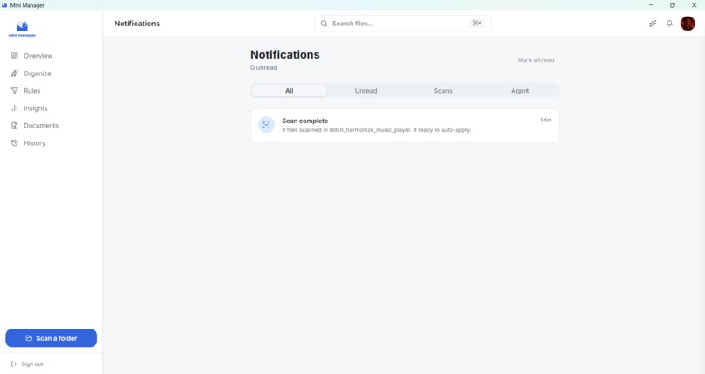Screen dimensions: 705x374
Task: Switch to the Agent tab
Action: [520, 91]
